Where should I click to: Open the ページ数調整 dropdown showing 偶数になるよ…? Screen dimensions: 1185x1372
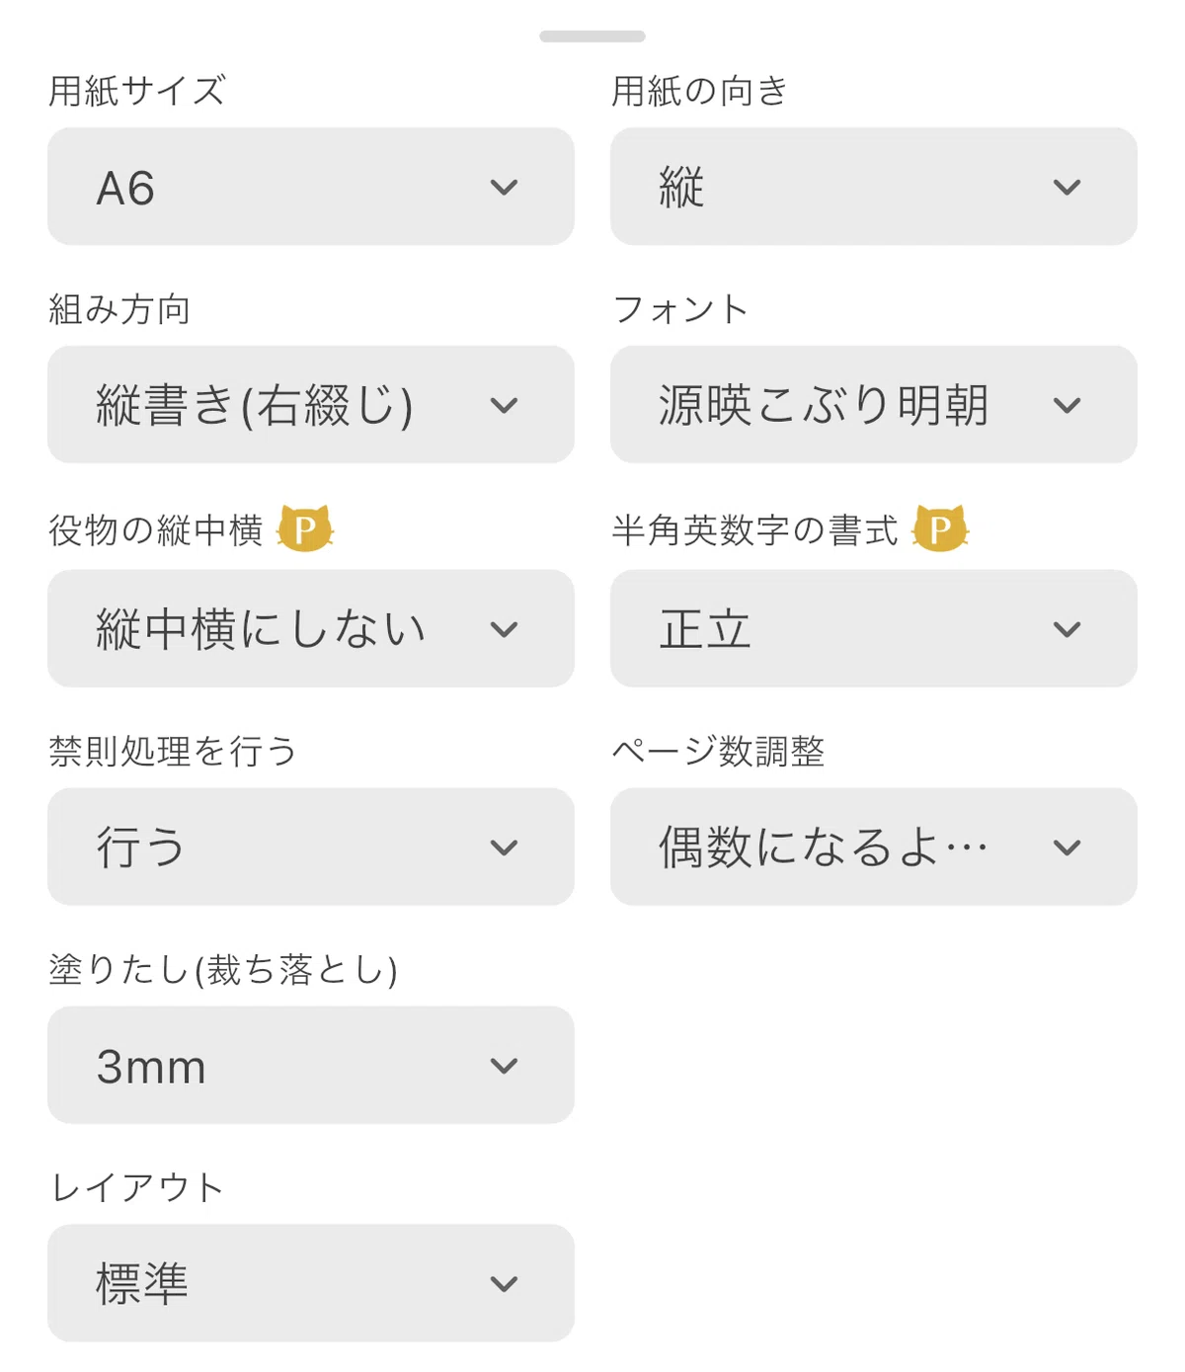pos(874,847)
